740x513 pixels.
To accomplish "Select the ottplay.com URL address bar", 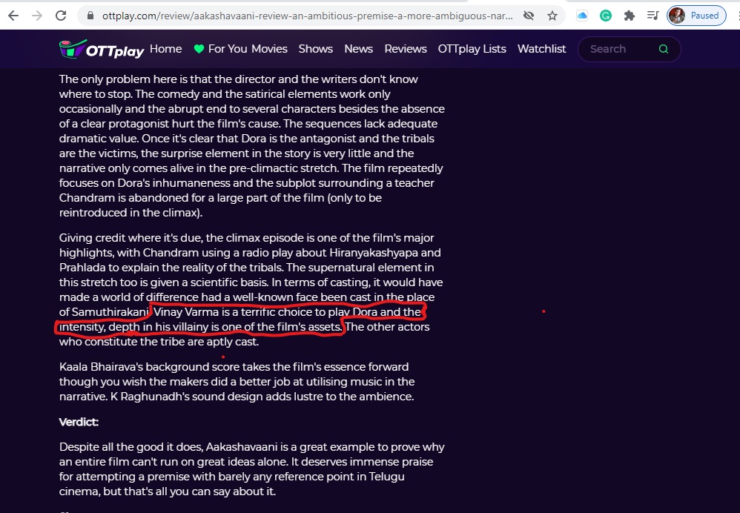I will pos(307,16).
